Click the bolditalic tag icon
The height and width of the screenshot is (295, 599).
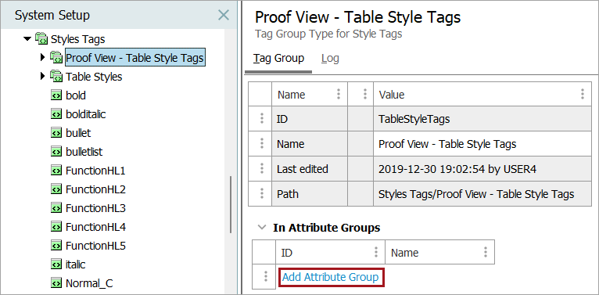(56, 114)
